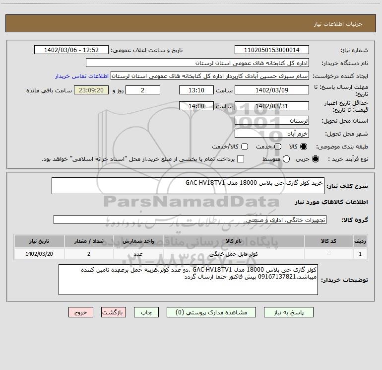Click the row number 1 cell
The width and height of the screenshot is (382, 370).
tap(360, 254)
